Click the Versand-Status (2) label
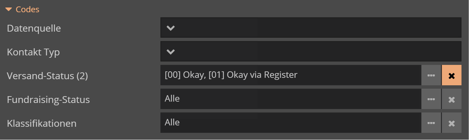The height and width of the screenshot is (140, 469). tap(47, 76)
